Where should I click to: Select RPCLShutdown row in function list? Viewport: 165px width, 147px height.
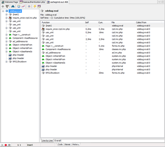click(102, 73)
